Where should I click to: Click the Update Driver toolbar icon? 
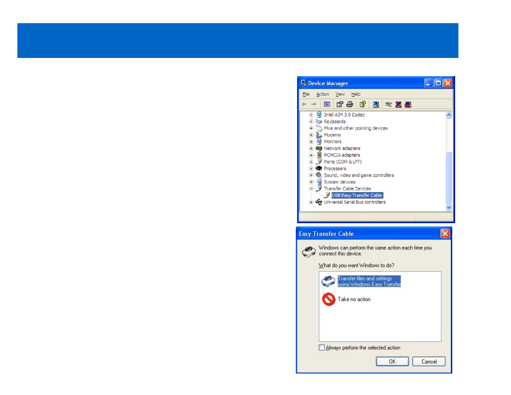389,104
